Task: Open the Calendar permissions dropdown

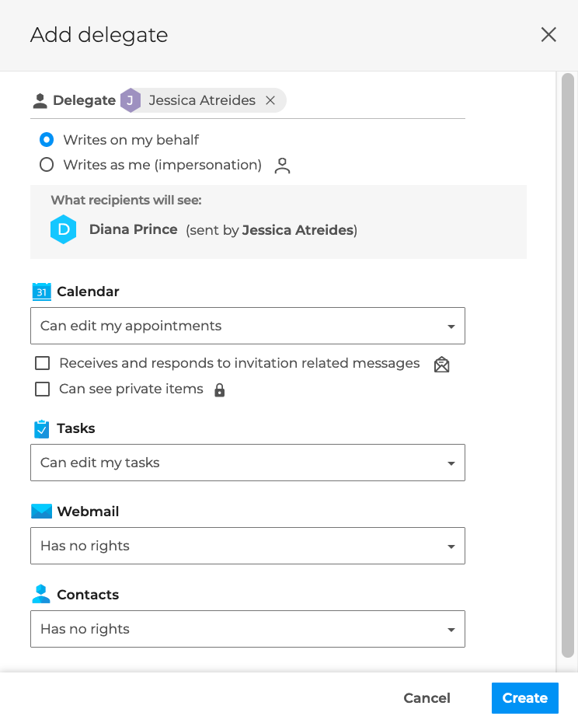Action: click(247, 326)
